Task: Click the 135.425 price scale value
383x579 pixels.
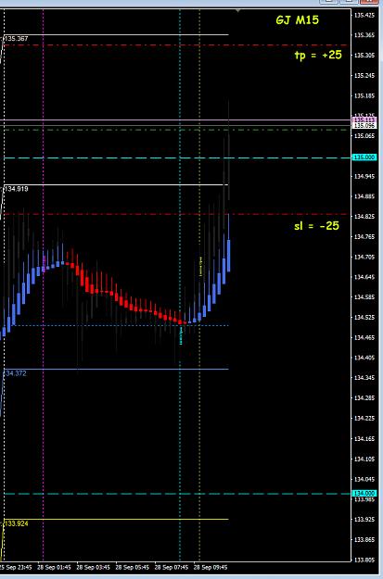Action: tap(364, 15)
